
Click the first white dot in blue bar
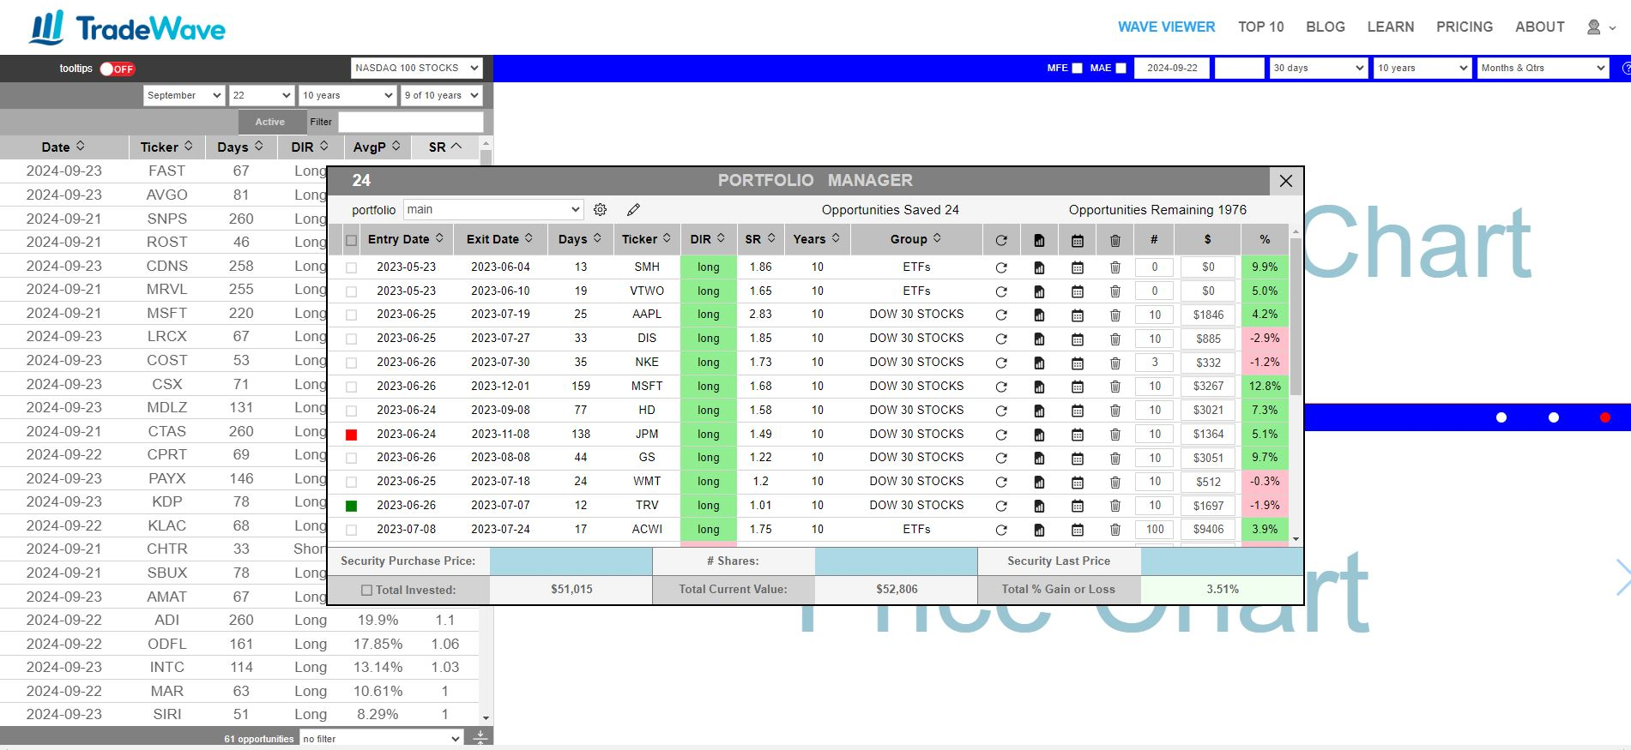(1501, 417)
